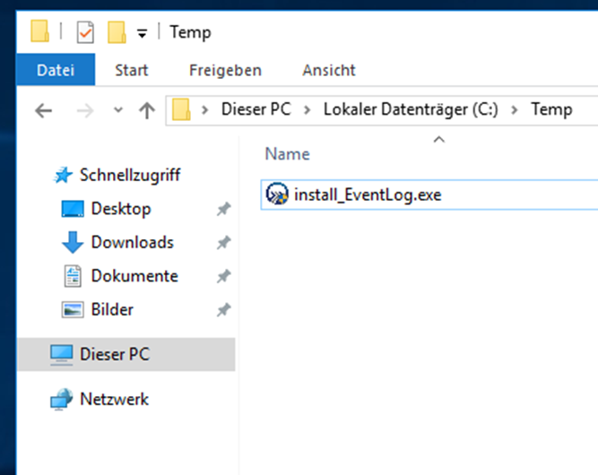Open the Customize Quick Access Toolbar dropdown
Viewport: 598px width, 475px height.
coord(142,33)
